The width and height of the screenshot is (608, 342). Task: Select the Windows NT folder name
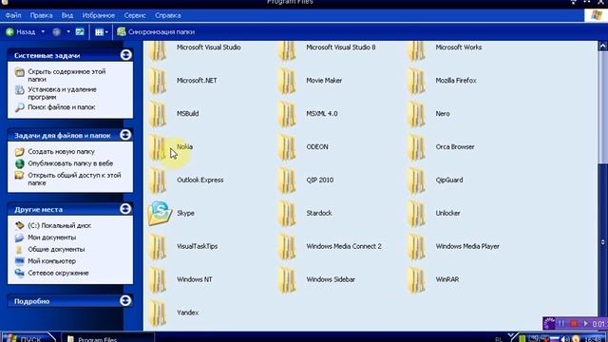[x=195, y=279]
